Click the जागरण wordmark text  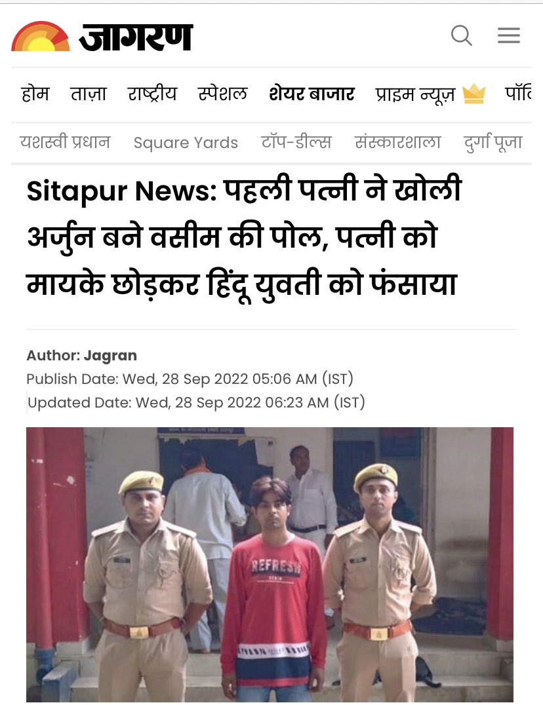[x=136, y=37]
